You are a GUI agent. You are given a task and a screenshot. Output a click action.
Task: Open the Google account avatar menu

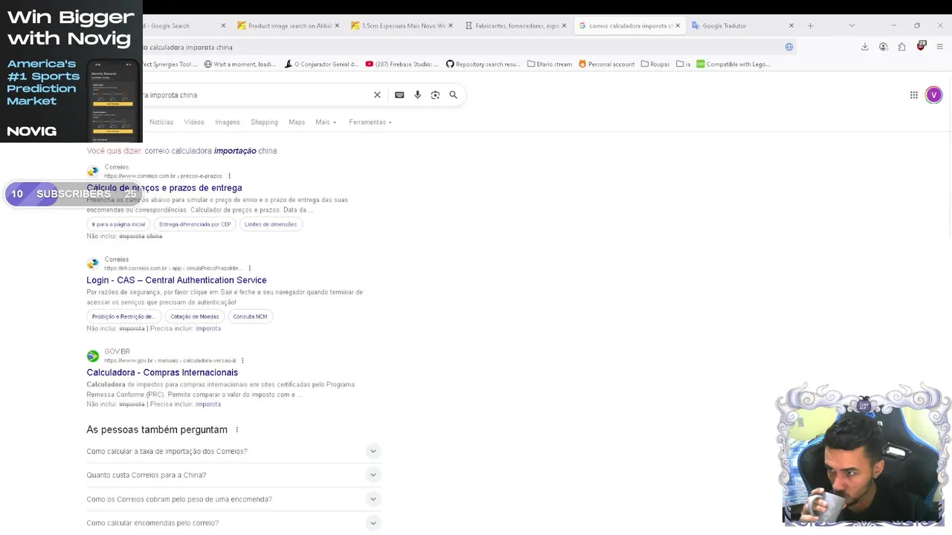point(934,95)
